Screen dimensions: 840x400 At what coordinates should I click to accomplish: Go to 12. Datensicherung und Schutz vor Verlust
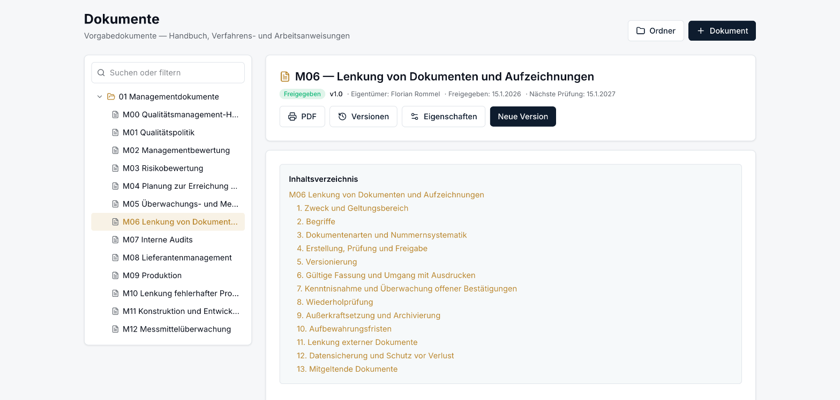[x=376, y=356]
